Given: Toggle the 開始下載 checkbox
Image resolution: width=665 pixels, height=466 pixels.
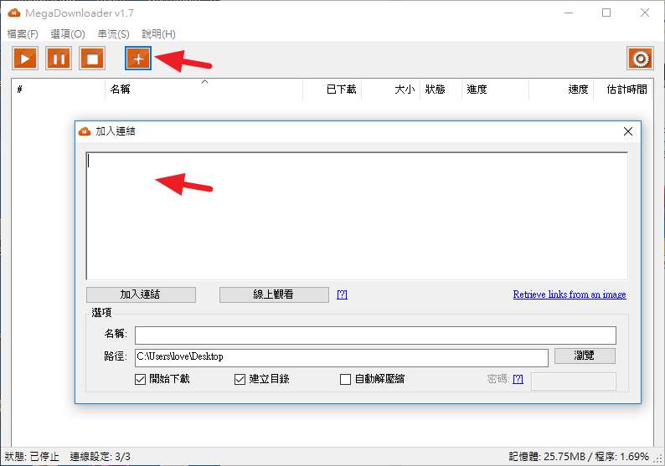Looking at the screenshot, I should 141,379.
